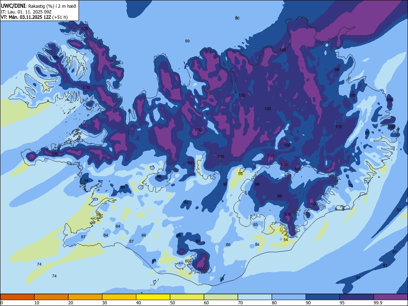Select the 20–30 amber legend swatch
The width and height of the screenshot is (408, 306).
pyautogui.click(x=85, y=297)
